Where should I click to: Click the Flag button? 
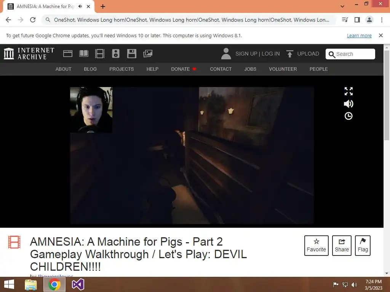363,246
